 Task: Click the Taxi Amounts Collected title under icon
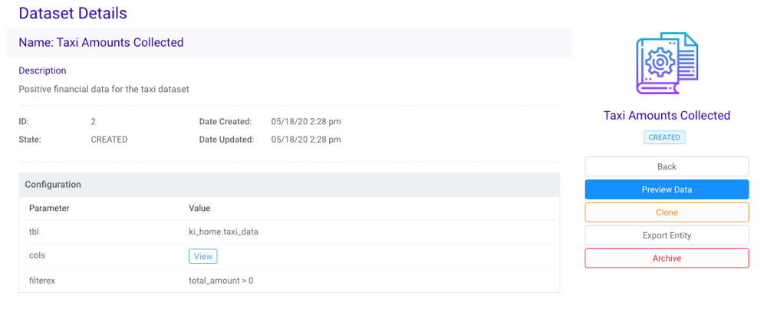pos(667,116)
